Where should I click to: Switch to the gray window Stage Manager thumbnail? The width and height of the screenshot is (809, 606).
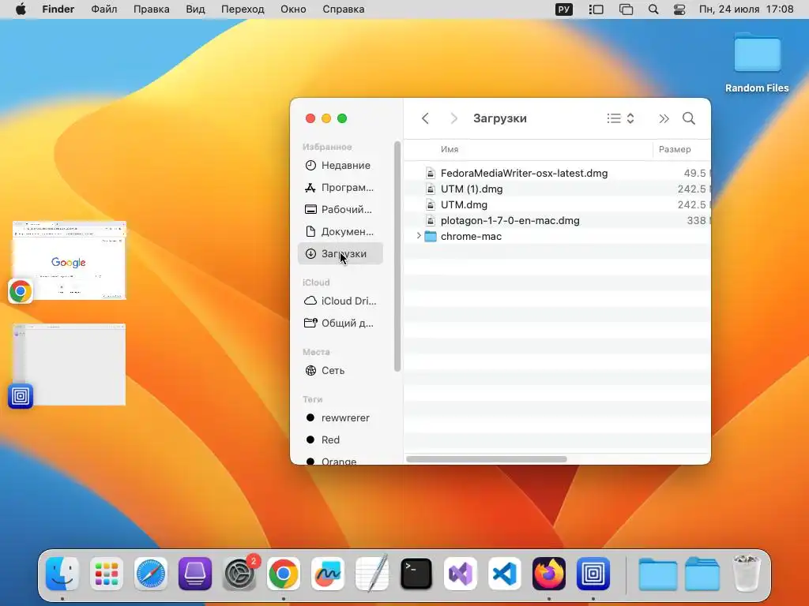click(x=70, y=365)
